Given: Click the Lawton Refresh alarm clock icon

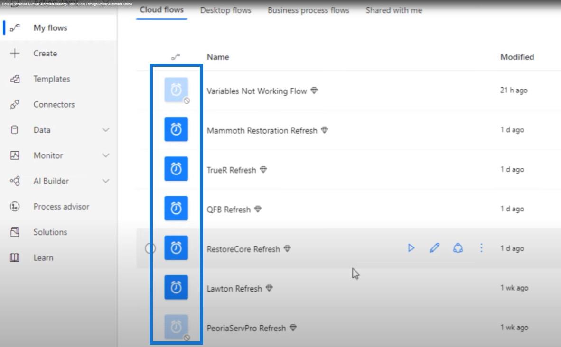Looking at the screenshot, I should (176, 288).
